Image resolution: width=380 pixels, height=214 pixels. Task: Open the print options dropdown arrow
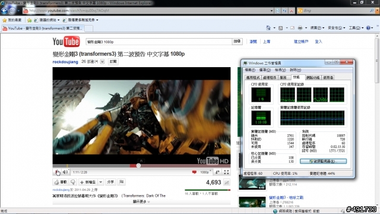pyautogui.click(x=306, y=28)
